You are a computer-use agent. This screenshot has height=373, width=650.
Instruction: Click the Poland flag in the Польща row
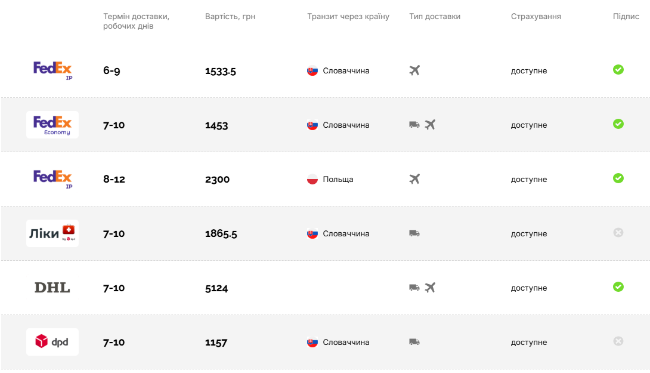[312, 178]
